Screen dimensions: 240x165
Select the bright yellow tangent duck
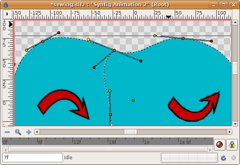click(88, 39)
